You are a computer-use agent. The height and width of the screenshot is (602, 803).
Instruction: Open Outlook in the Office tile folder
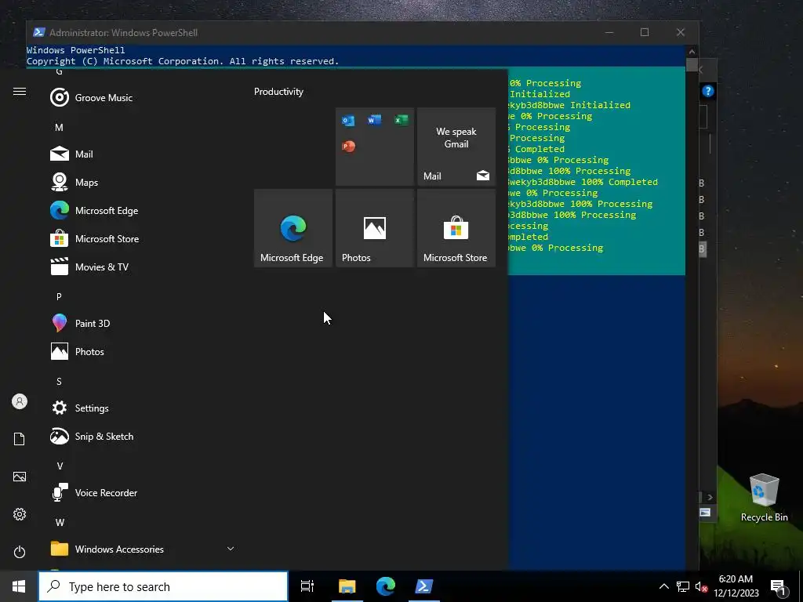(x=348, y=121)
